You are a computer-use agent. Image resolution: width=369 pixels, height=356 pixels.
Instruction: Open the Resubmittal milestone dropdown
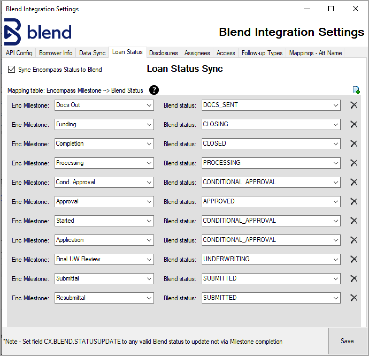point(104,298)
